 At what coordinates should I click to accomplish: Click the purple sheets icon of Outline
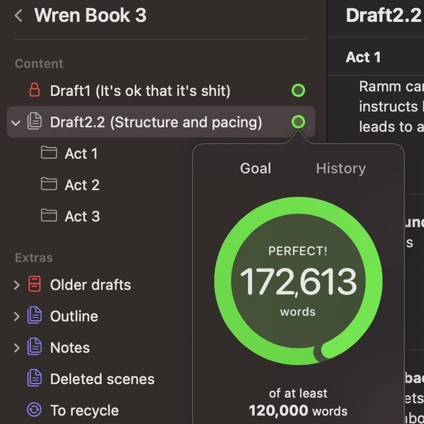coord(35,315)
